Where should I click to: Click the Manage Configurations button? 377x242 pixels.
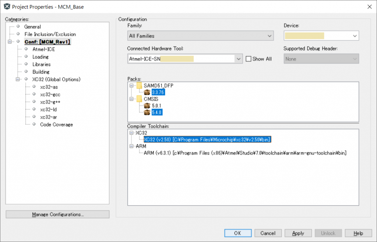click(x=57, y=214)
